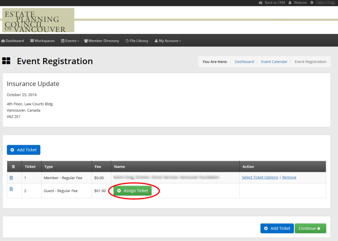Image resolution: width=338 pixels, height=241 pixels.
Task: Click the calendar icon on the Events menu
Action: tap(63, 40)
